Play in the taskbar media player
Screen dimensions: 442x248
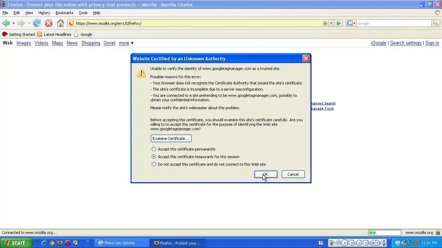[345, 243]
